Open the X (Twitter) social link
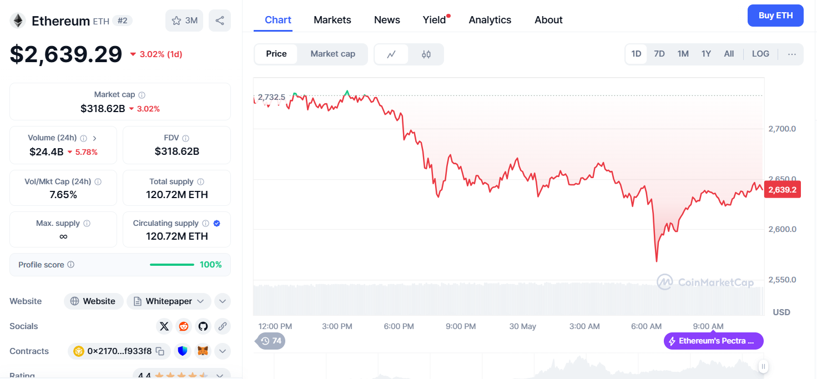Screen dimensions: 817x379 point(164,326)
